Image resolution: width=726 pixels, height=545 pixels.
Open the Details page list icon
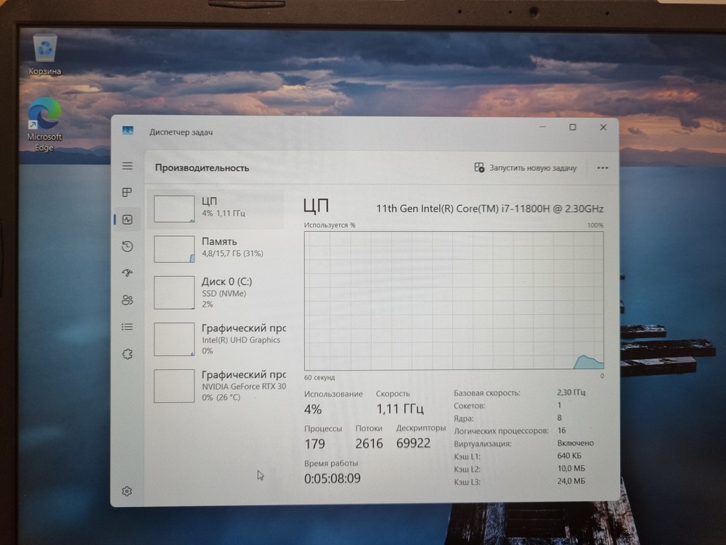(x=127, y=327)
